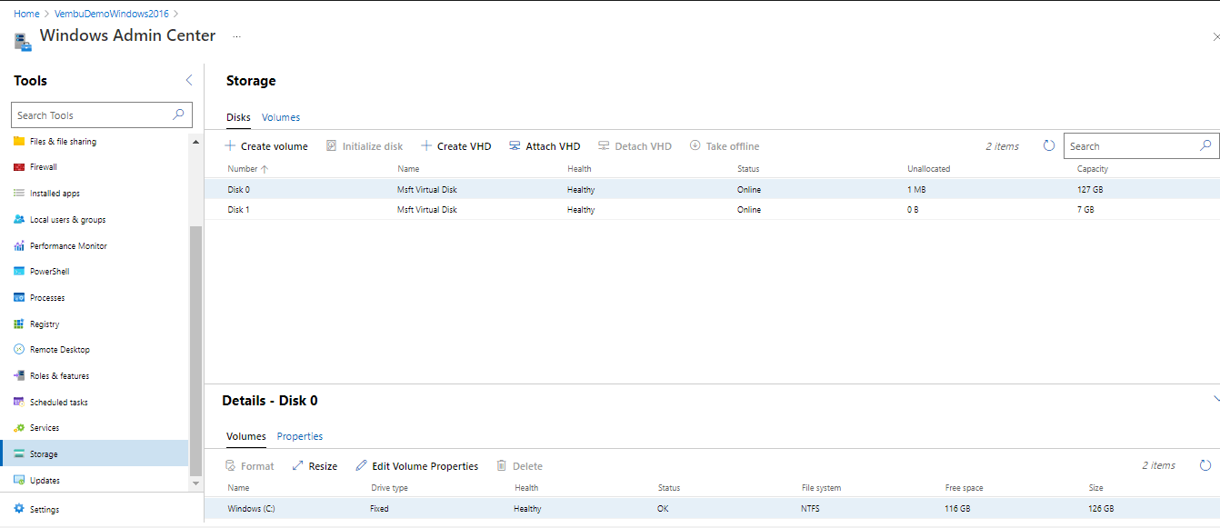
Task: Switch to the Disks tab
Action: point(238,117)
